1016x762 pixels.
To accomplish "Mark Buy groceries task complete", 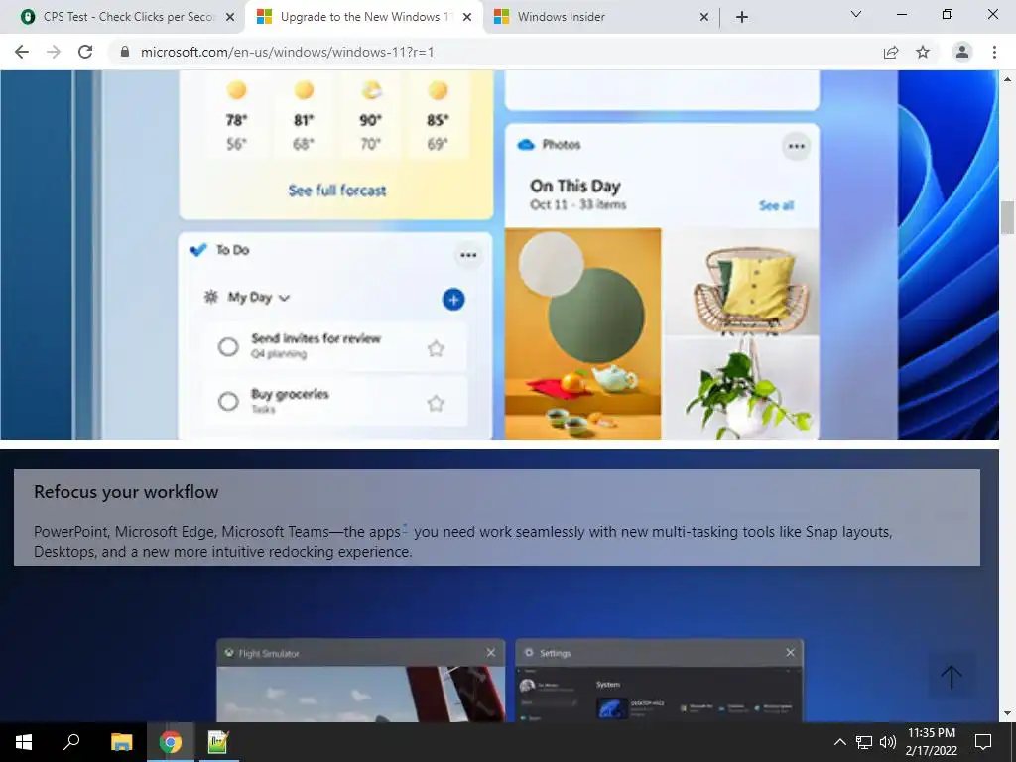I will [x=228, y=401].
